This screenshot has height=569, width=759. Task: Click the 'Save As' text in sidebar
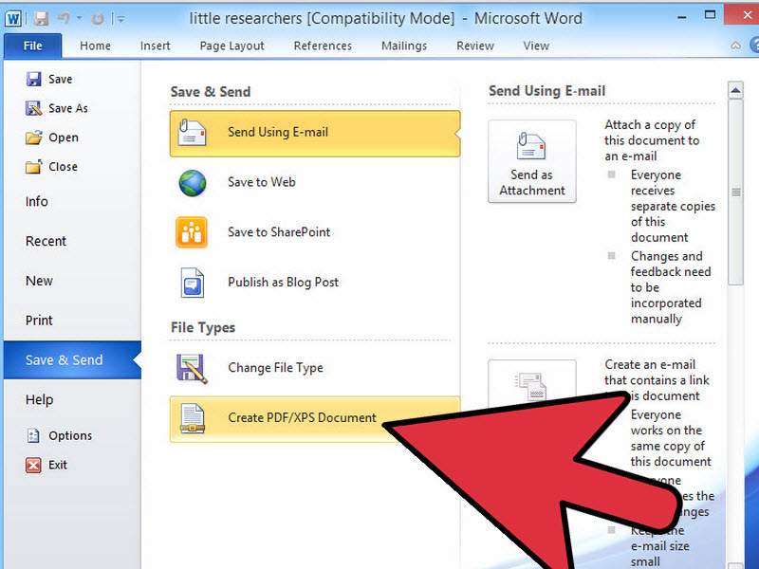(x=68, y=108)
